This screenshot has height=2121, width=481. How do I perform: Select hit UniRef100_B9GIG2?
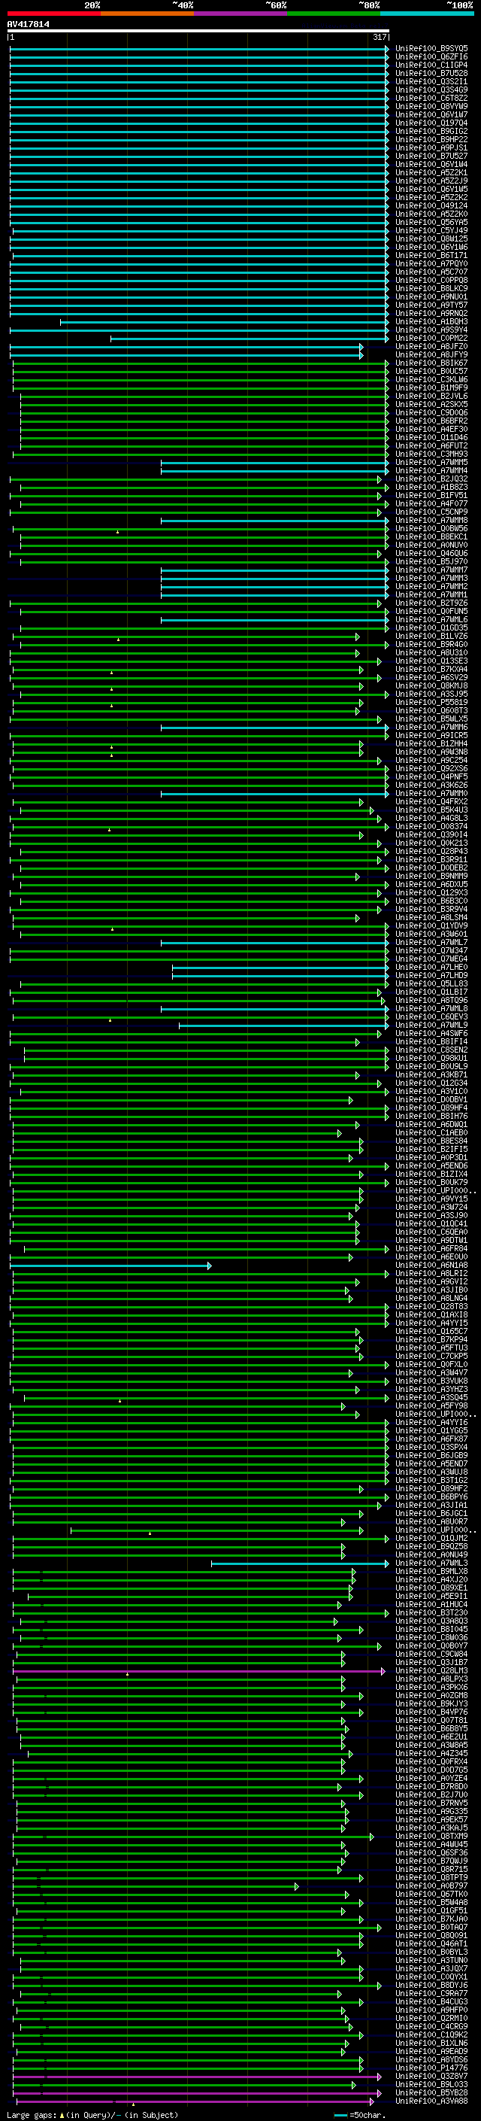coord(431,131)
